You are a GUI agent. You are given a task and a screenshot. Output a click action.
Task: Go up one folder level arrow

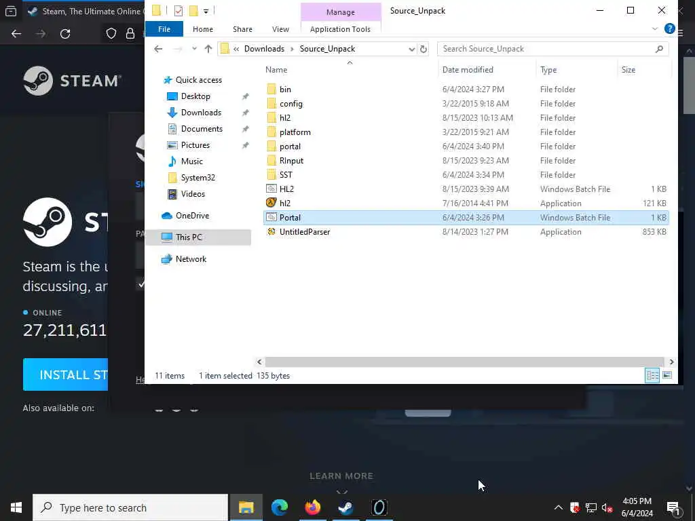[208, 49]
